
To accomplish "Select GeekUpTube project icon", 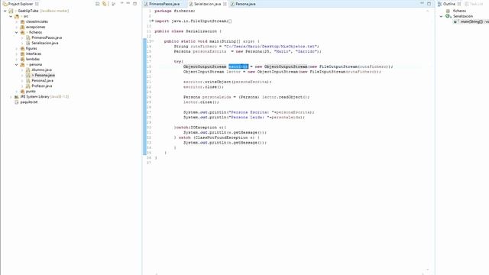I will 11,11.
